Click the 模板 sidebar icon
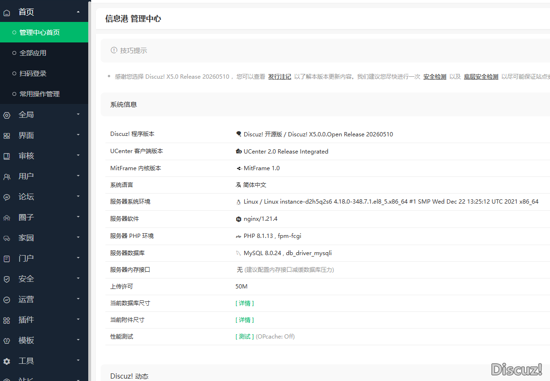This screenshot has height=381, width=550. click(x=7, y=340)
